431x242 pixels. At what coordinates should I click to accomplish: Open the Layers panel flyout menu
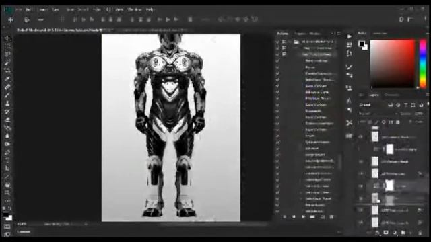pos(427,95)
